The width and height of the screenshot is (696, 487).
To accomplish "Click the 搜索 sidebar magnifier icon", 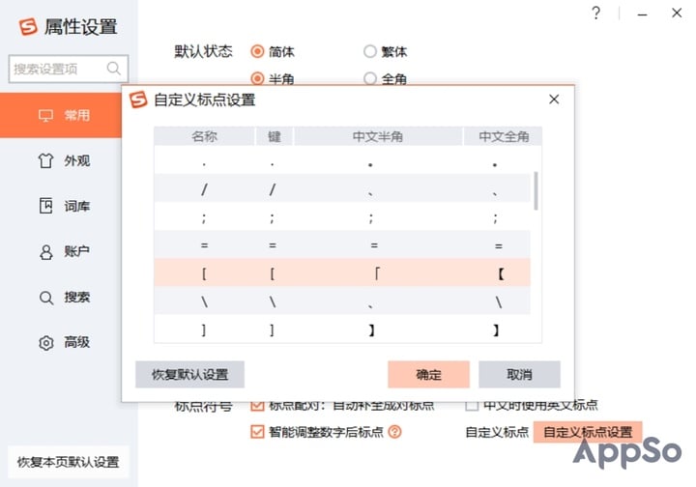I will point(45,297).
